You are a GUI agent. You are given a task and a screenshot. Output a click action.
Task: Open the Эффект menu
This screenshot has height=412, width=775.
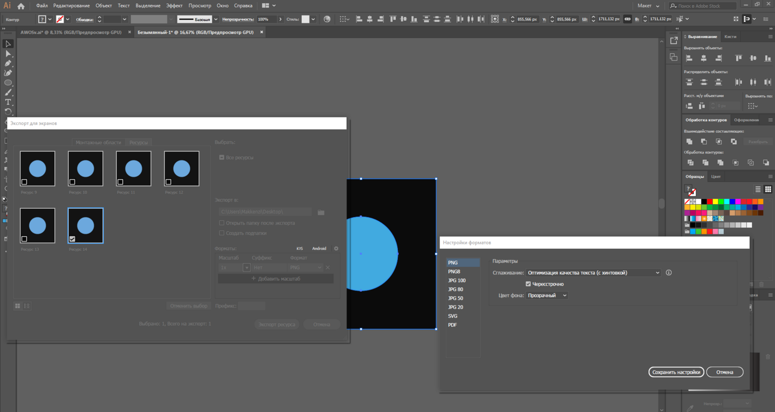pyautogui.click(x=174, y=6)
